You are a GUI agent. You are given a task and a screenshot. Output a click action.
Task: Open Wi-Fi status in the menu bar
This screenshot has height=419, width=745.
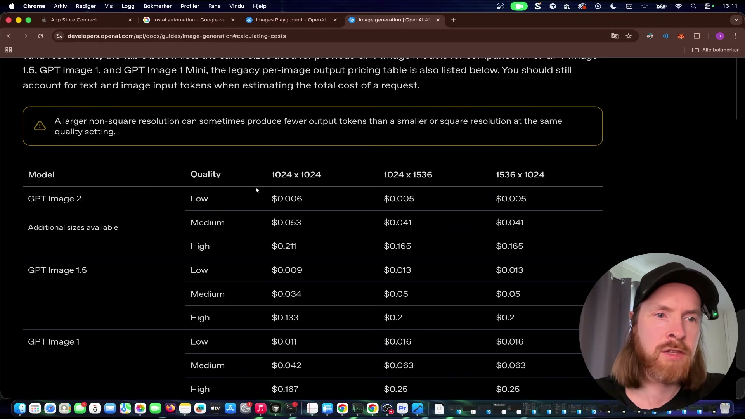[x=678, y=6]
